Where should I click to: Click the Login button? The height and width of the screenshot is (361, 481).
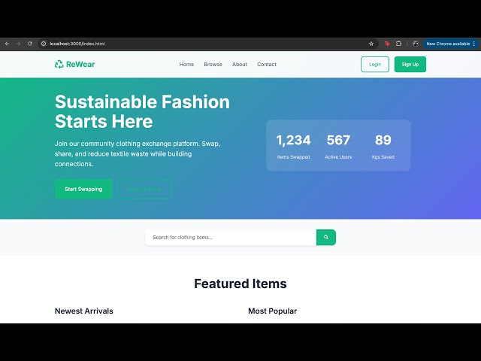(375, 65)
